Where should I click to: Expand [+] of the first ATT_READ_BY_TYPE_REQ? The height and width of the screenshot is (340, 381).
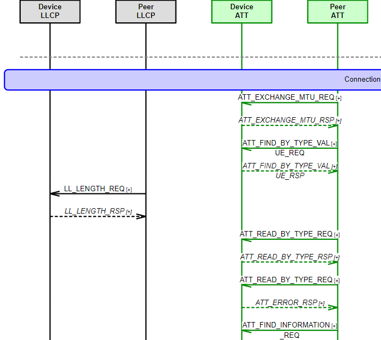coord(337,235)
